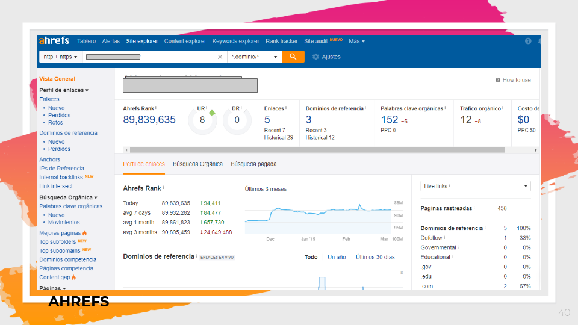The image size is (578, 325).
Task: Click Páginas rastreadas value 458
Action: (502, 209)
